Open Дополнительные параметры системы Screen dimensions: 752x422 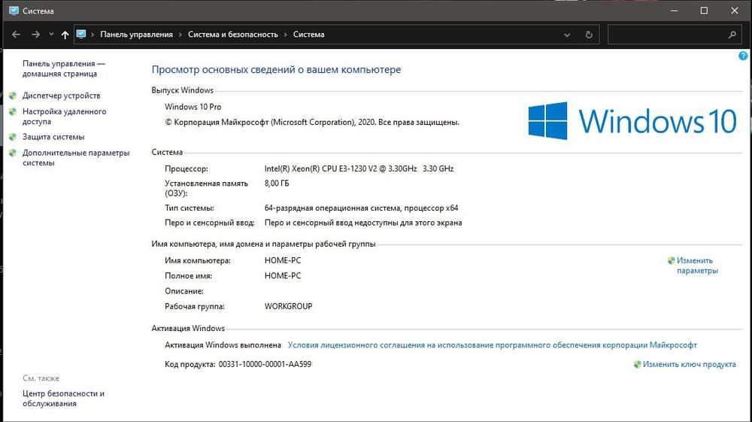coord(75,158)
